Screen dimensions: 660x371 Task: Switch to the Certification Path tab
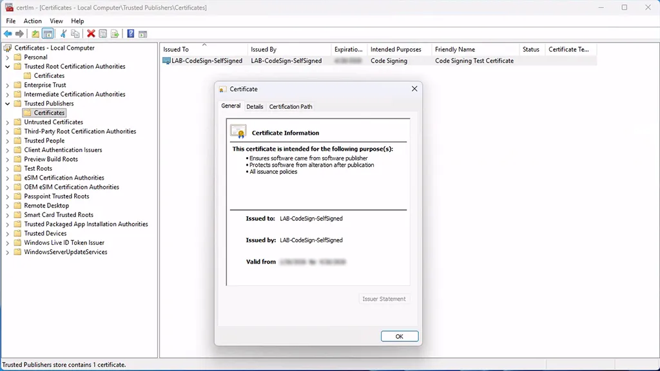pos(291,107)
